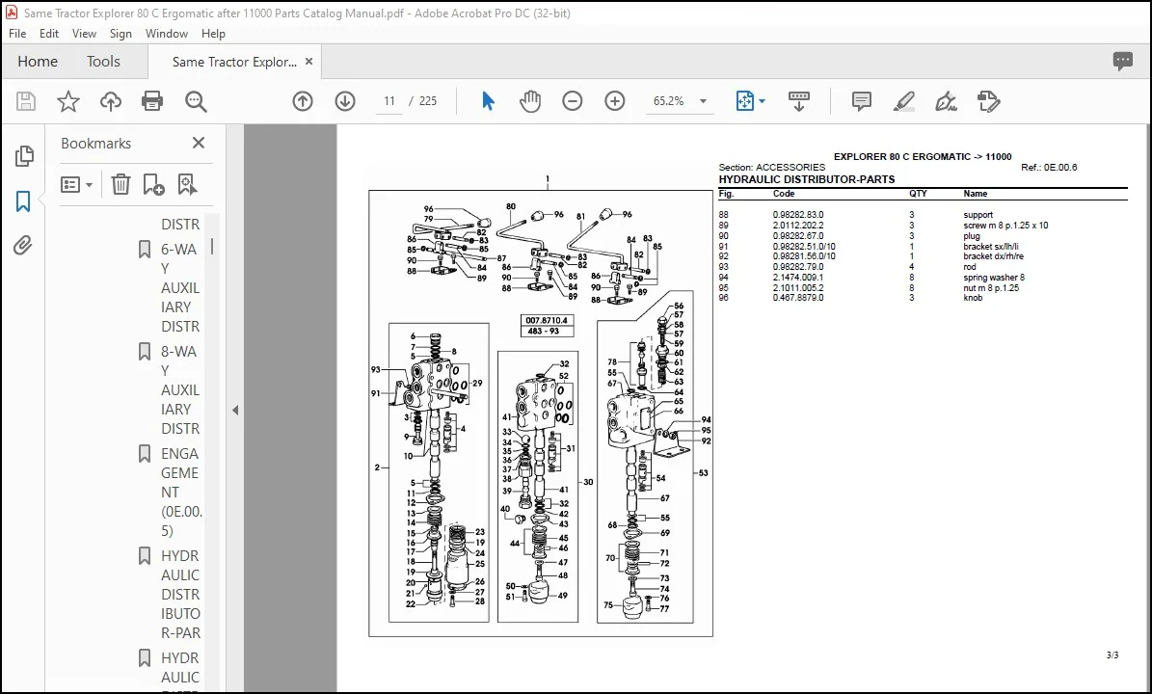Zoom out with the minus button

point(573,101)
